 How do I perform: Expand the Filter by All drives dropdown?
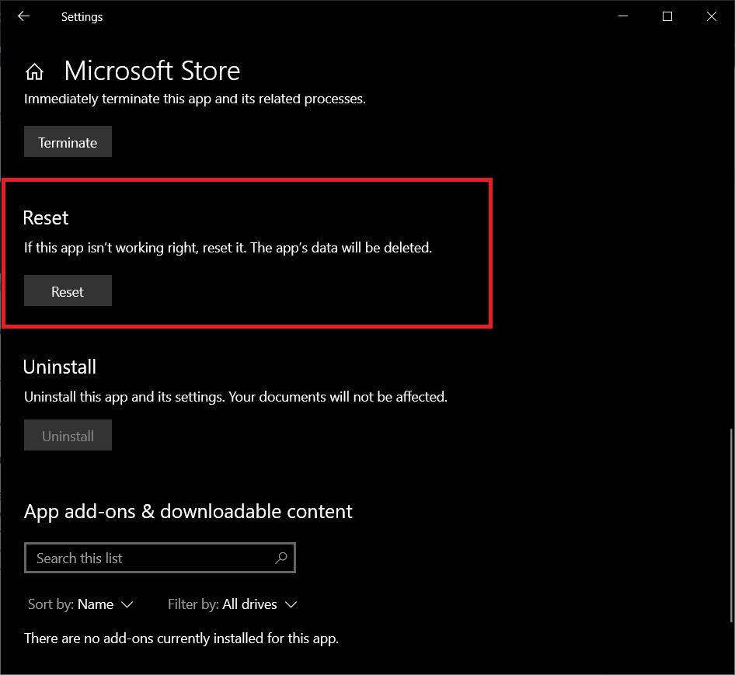point(259,604)
